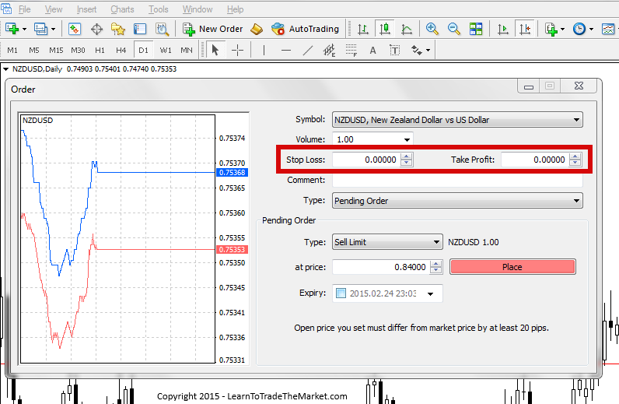Select the crosshair cursor tool
Viewport: 619px width, 404px height.
(x=238, y=50)
